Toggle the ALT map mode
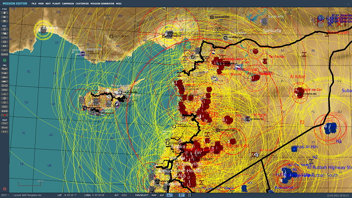352x198 pixels. [x=169, y=195]
